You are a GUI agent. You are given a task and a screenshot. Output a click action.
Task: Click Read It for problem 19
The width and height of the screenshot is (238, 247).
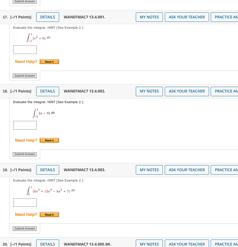49,214
